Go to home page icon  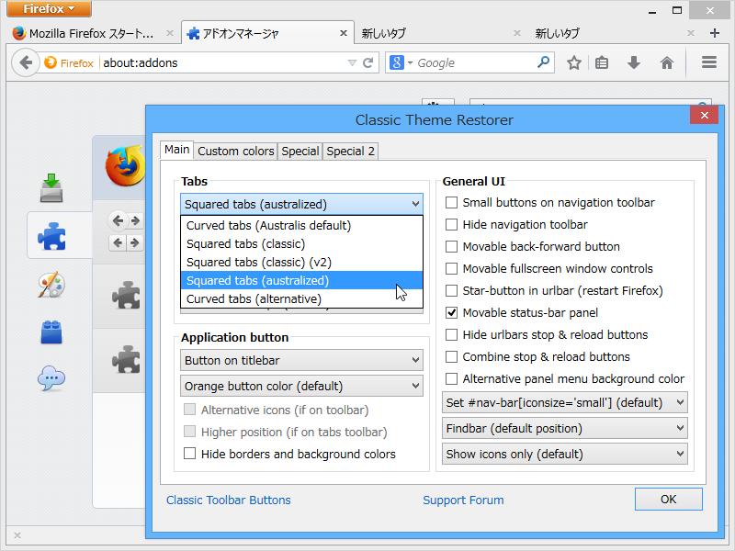click(667, 62)
